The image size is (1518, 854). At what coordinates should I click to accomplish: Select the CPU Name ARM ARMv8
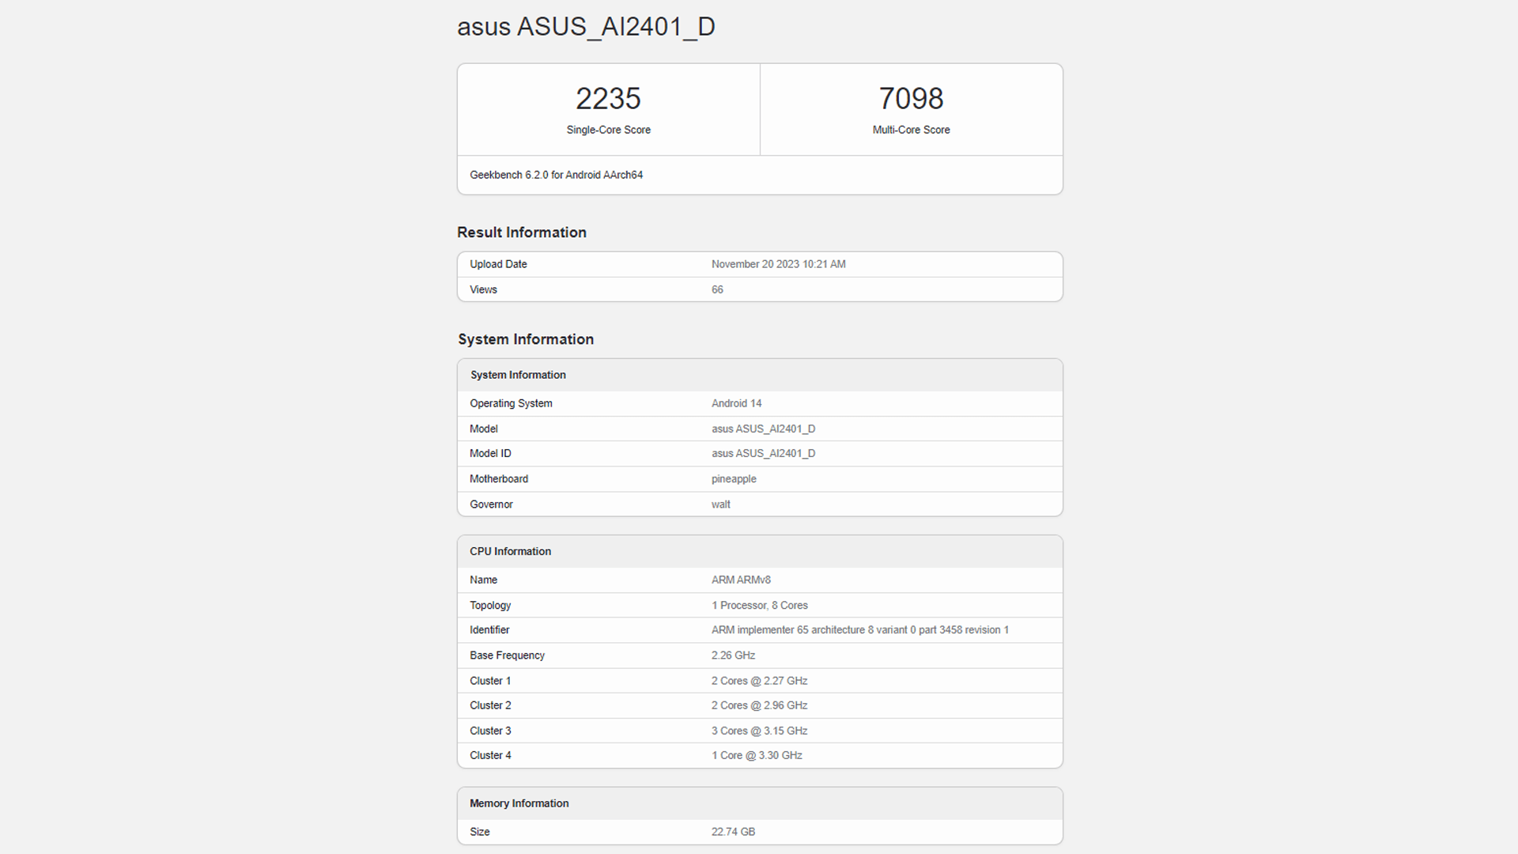(738, 580)
